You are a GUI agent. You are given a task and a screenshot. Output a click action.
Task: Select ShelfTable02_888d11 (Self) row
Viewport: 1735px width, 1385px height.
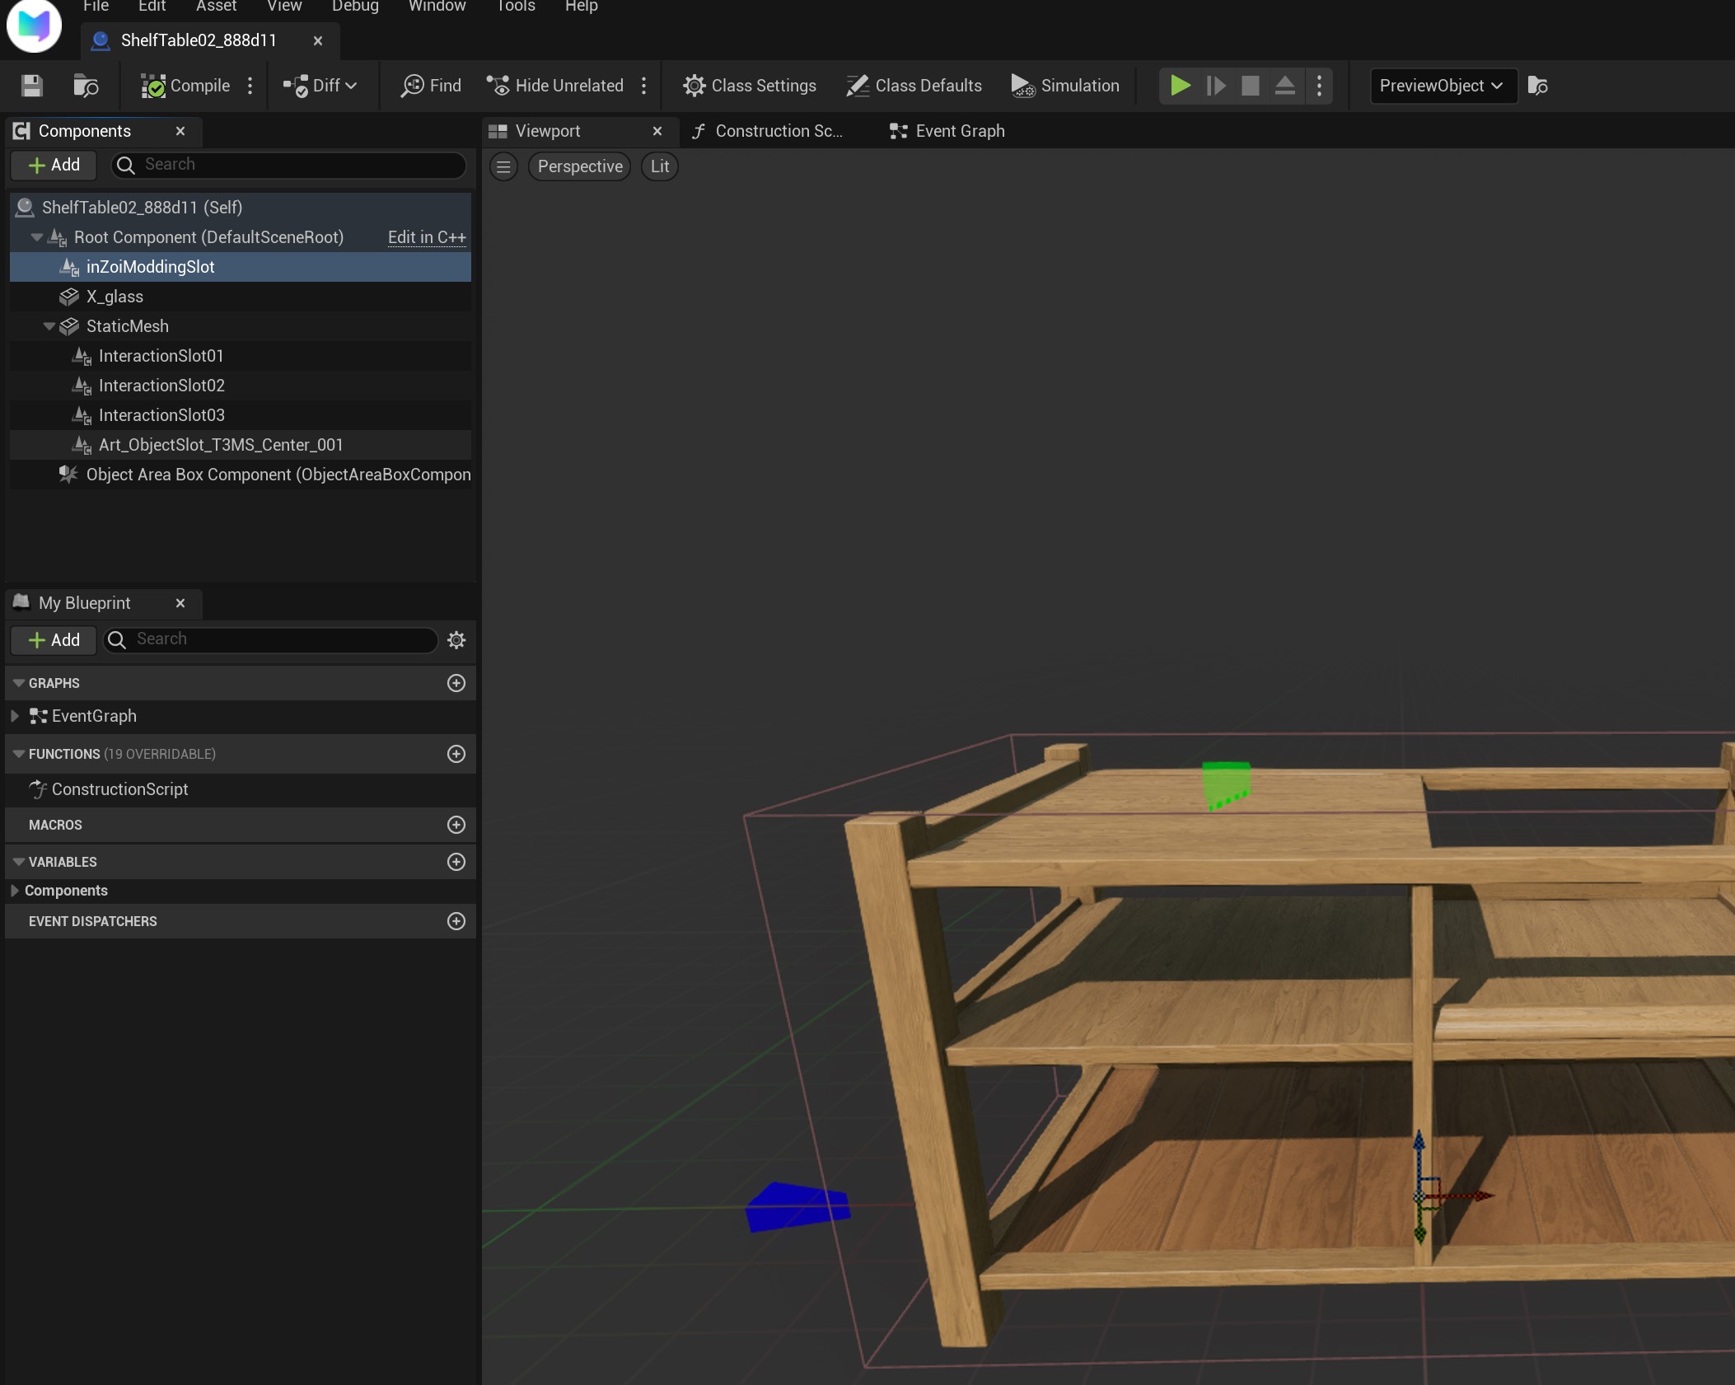click(x=241, y=208)
